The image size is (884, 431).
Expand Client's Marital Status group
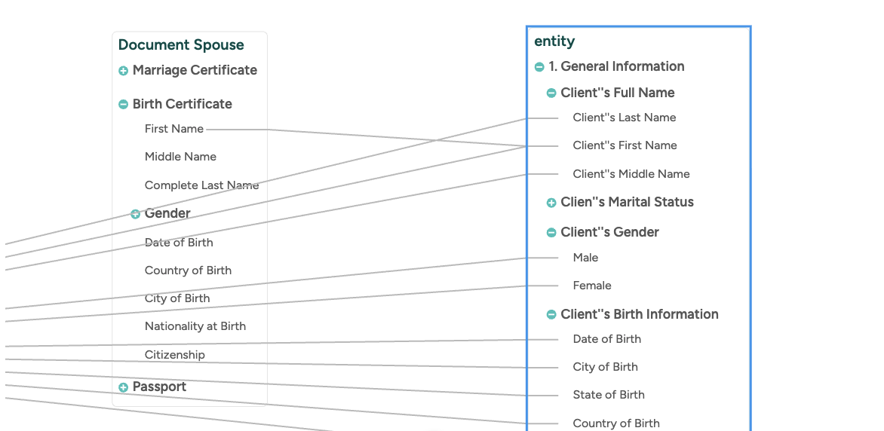(551, 203)
